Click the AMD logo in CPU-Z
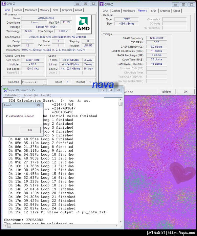This screenshot has width=197, height=236. (x=83, y=24)
